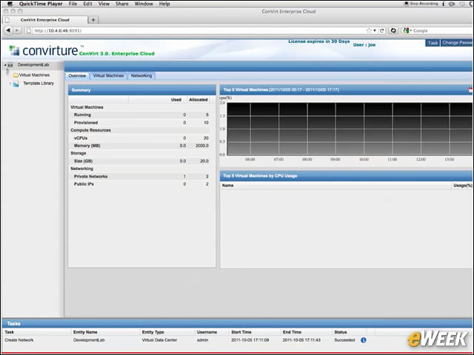Image resolution: width=474 pixels, height=355 pixels.
Task: Click the Apple menu icon
Action: pos(10,4)
